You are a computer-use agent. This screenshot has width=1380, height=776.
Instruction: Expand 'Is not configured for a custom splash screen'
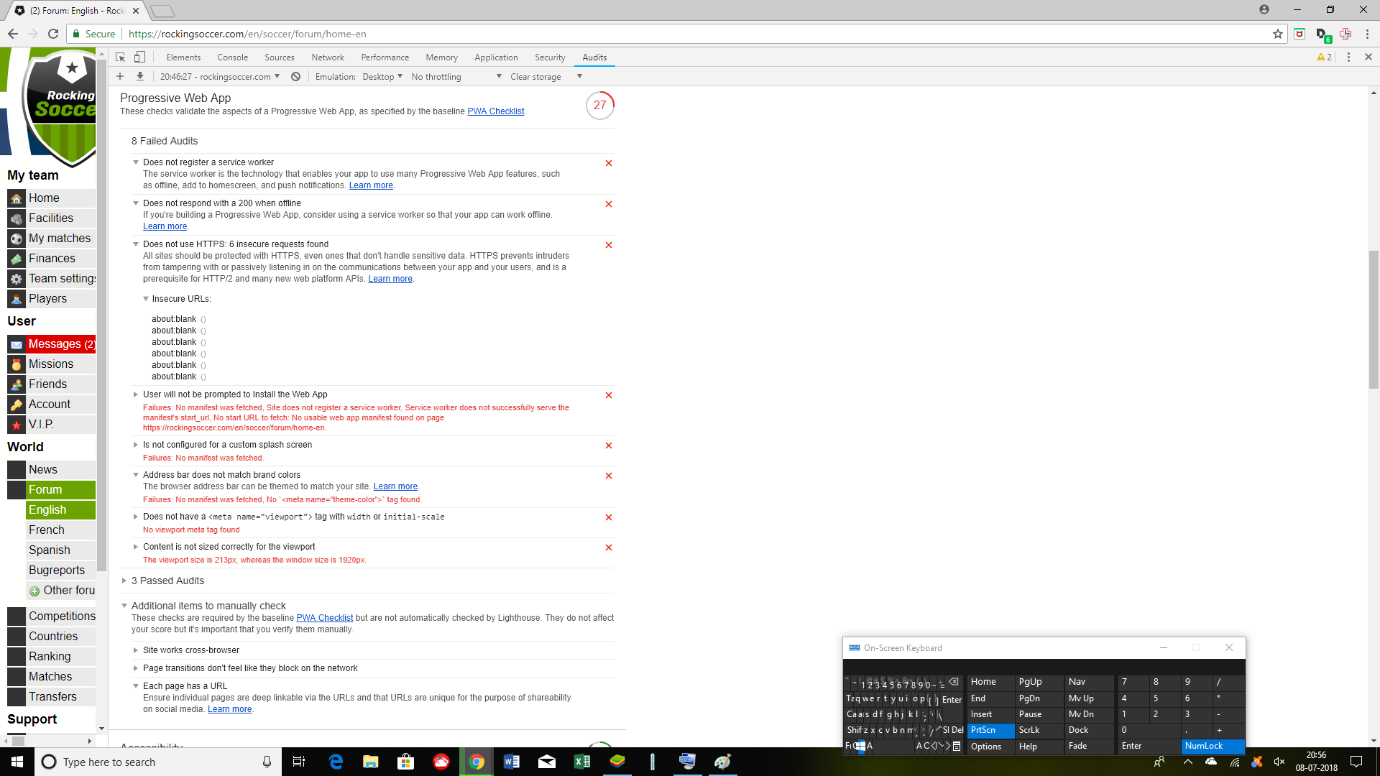tap(136, 445)
